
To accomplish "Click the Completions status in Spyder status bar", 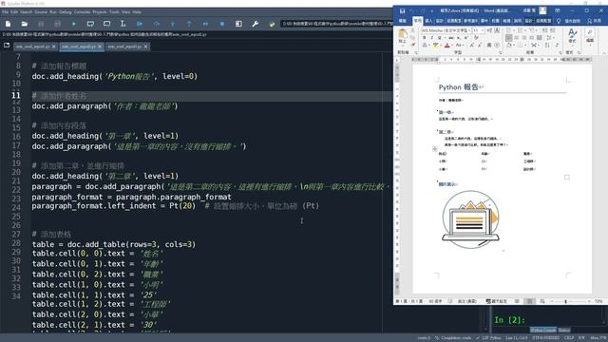I will tap(453, 338).
